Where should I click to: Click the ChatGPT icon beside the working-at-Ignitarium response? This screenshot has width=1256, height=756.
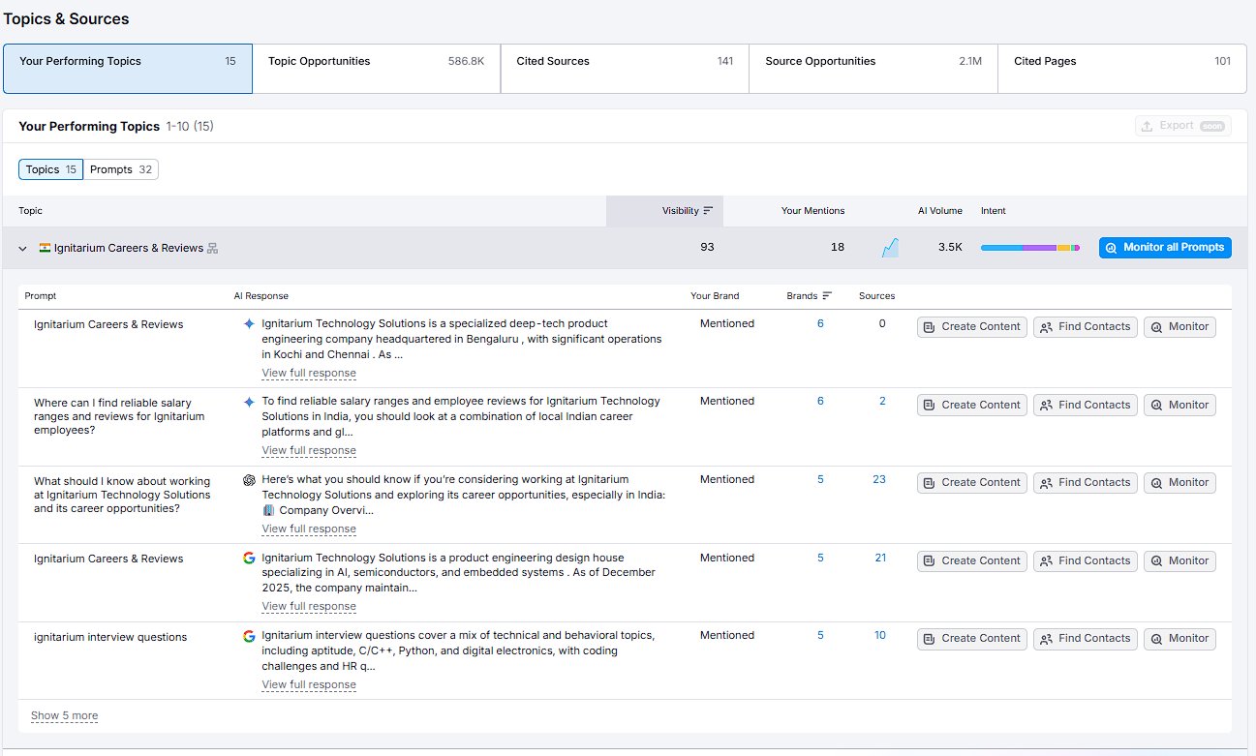click(250, 478)
